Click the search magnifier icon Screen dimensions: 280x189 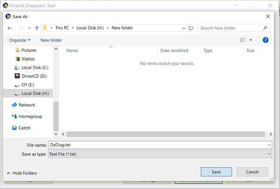pos(265,28)
